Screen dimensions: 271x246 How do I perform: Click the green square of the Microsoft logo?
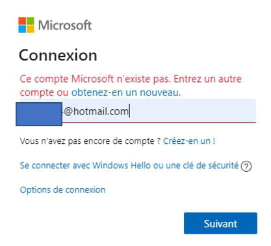click(x=31, y=21)
